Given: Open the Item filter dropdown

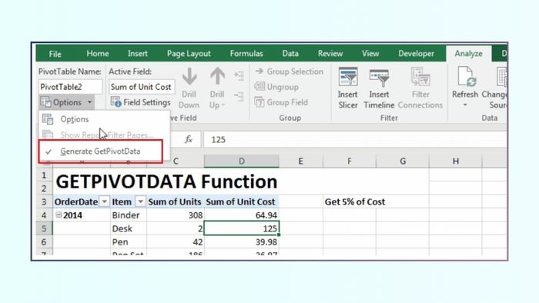Looking at the screenshot, I should [140, 201].
